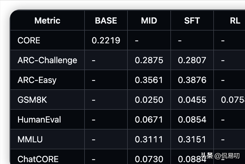Click the CORE BASE value 0.2219
The width and height of the screenshot is (245, 164).
pos(106,40)
